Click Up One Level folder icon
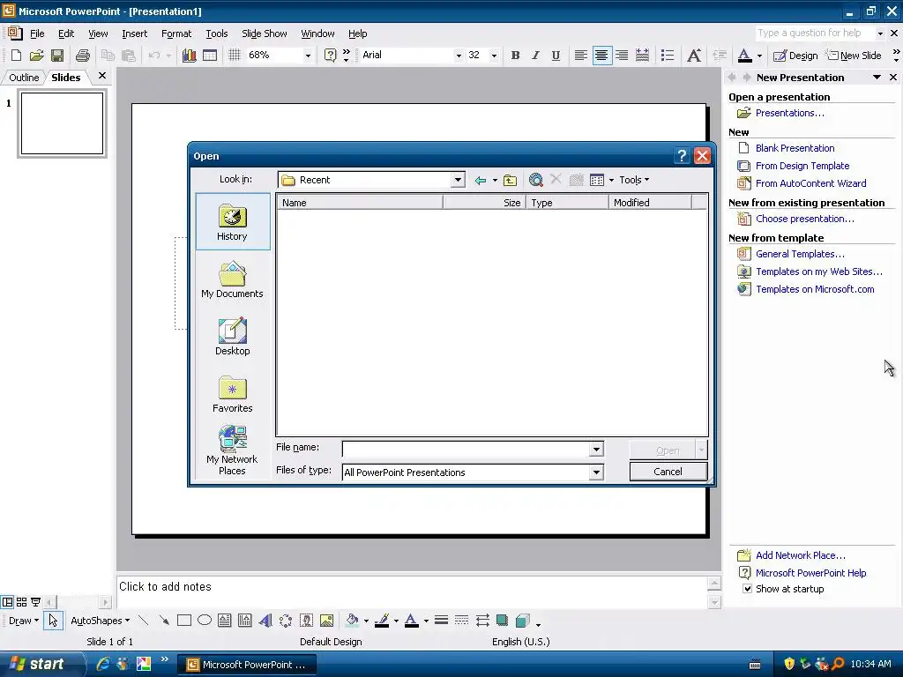The image size is (903, 677). pos(511,180)
